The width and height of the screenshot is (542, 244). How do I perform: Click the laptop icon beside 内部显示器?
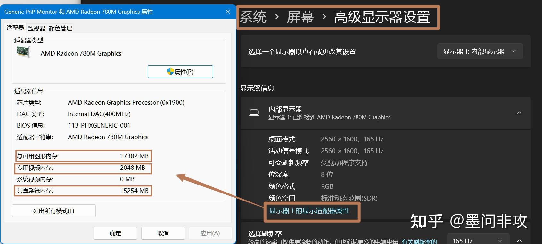[254, 113]
